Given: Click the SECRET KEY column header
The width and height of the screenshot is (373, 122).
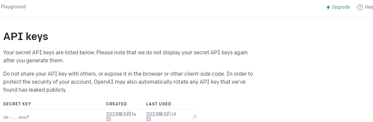Looking at the screenshot, I should [x=17, y=104].
